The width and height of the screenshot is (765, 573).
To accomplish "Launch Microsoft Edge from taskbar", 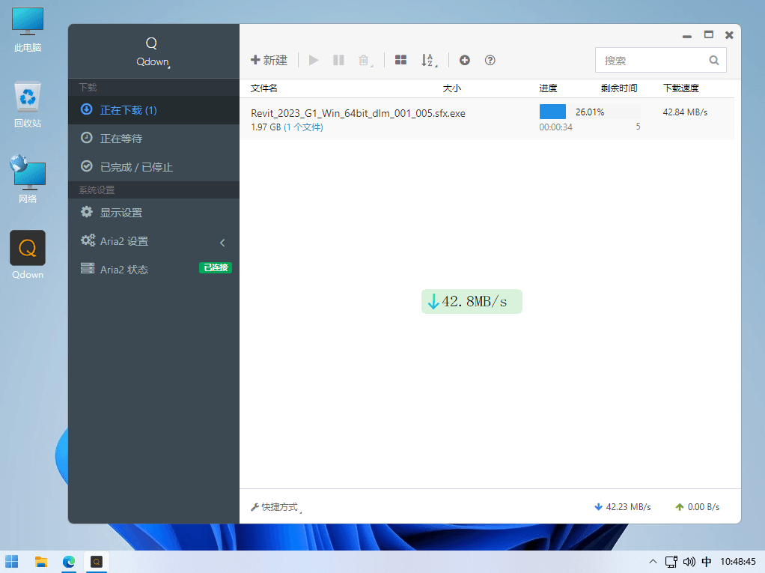I will point(69,562).
